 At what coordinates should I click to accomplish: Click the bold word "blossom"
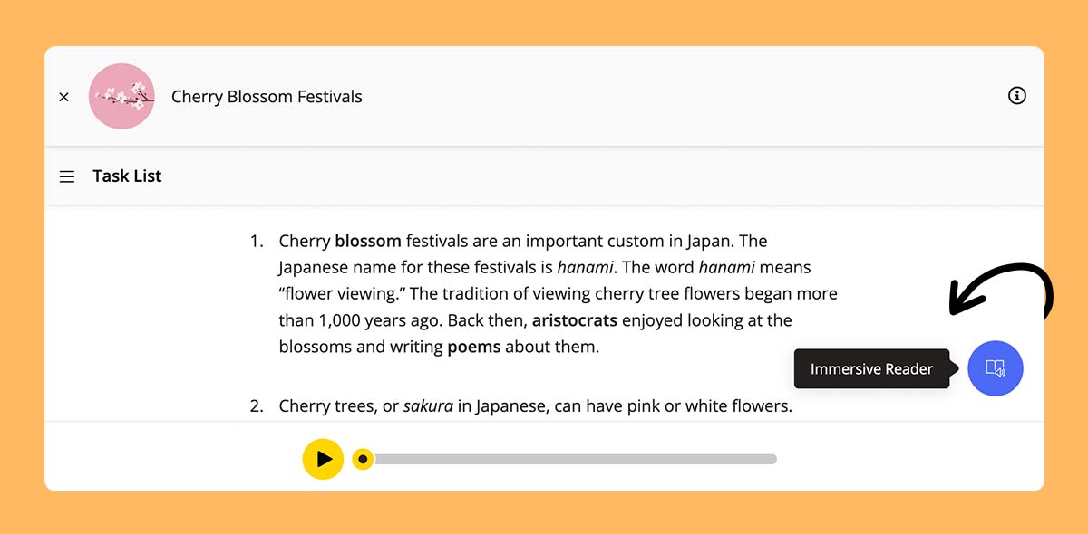pos(367,242)
